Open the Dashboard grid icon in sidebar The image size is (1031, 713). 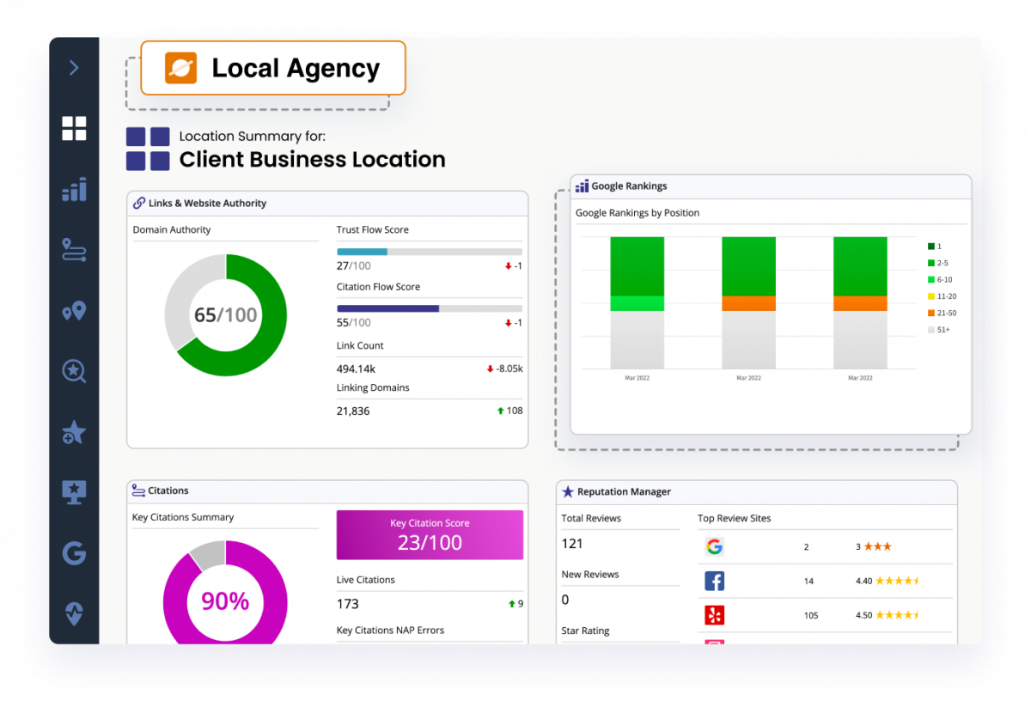[74, 128]
